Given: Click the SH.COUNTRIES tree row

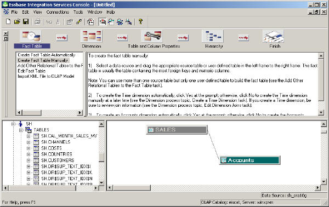Looking at the screenshot, I should pyautogui.click(x=56, y=154).
